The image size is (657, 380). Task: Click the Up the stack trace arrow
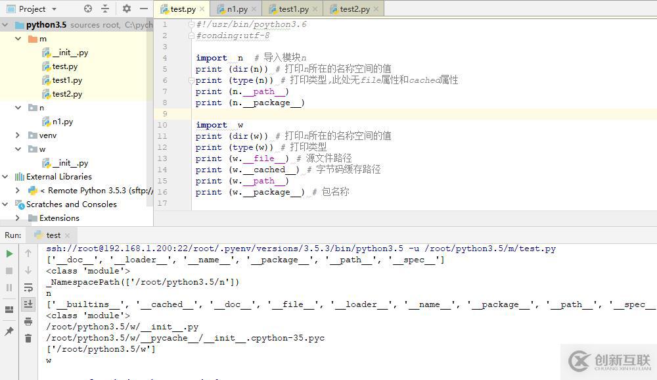coord(28,253)
